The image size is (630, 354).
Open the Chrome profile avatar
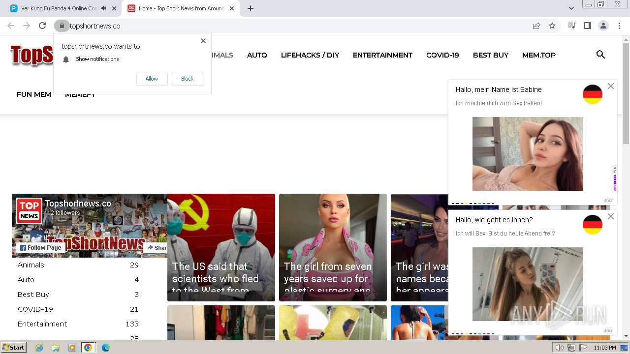click(603, 26)
